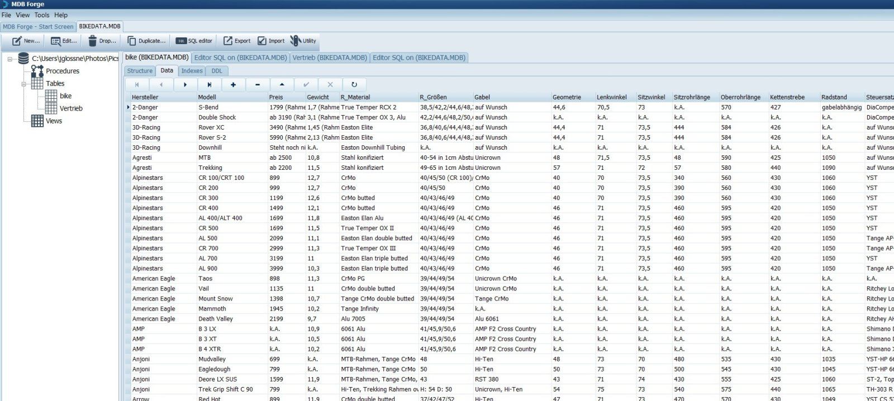The width and height of the screenshot is (894, 401).
Task: Select the 'Death Valley' model cell
Action: tap(232, 318)
